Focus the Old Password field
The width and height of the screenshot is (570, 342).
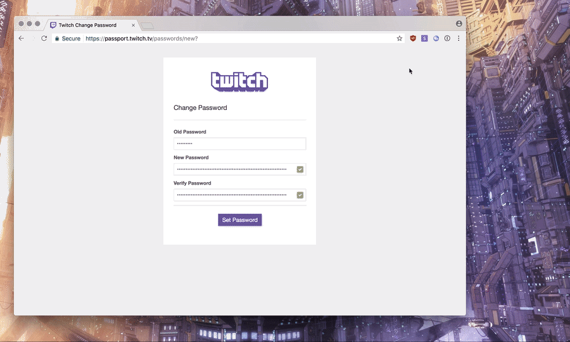coord(239,144)
